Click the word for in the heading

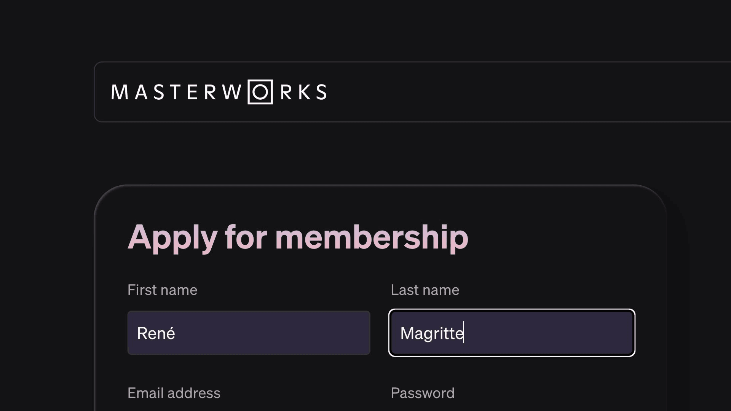pos(246,237)
